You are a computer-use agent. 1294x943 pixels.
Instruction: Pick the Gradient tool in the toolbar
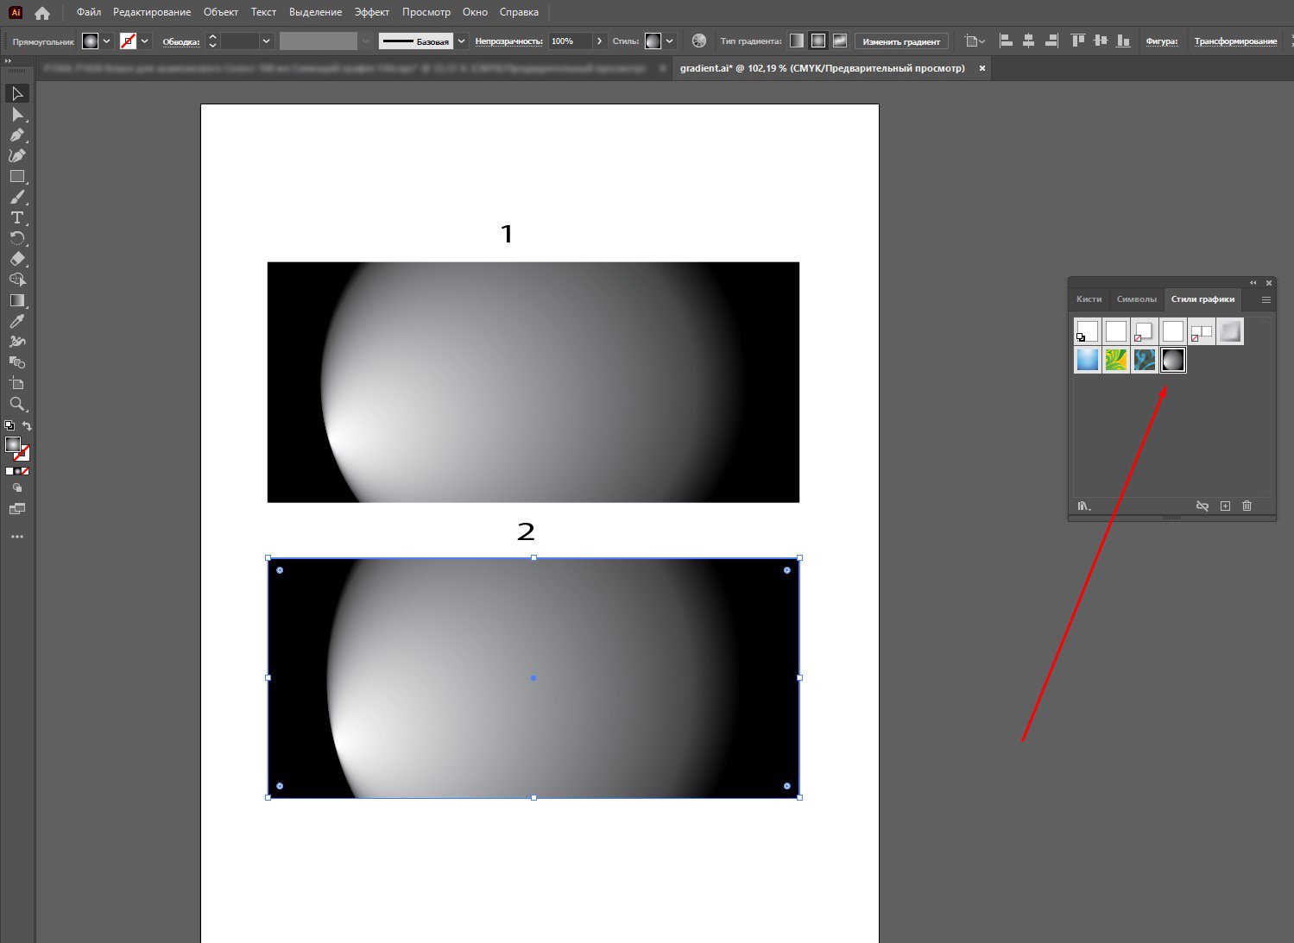pos(16,300)
